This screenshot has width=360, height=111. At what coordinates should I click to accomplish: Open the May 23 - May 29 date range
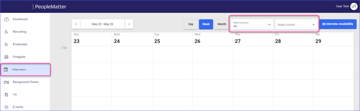click(102, 24)
